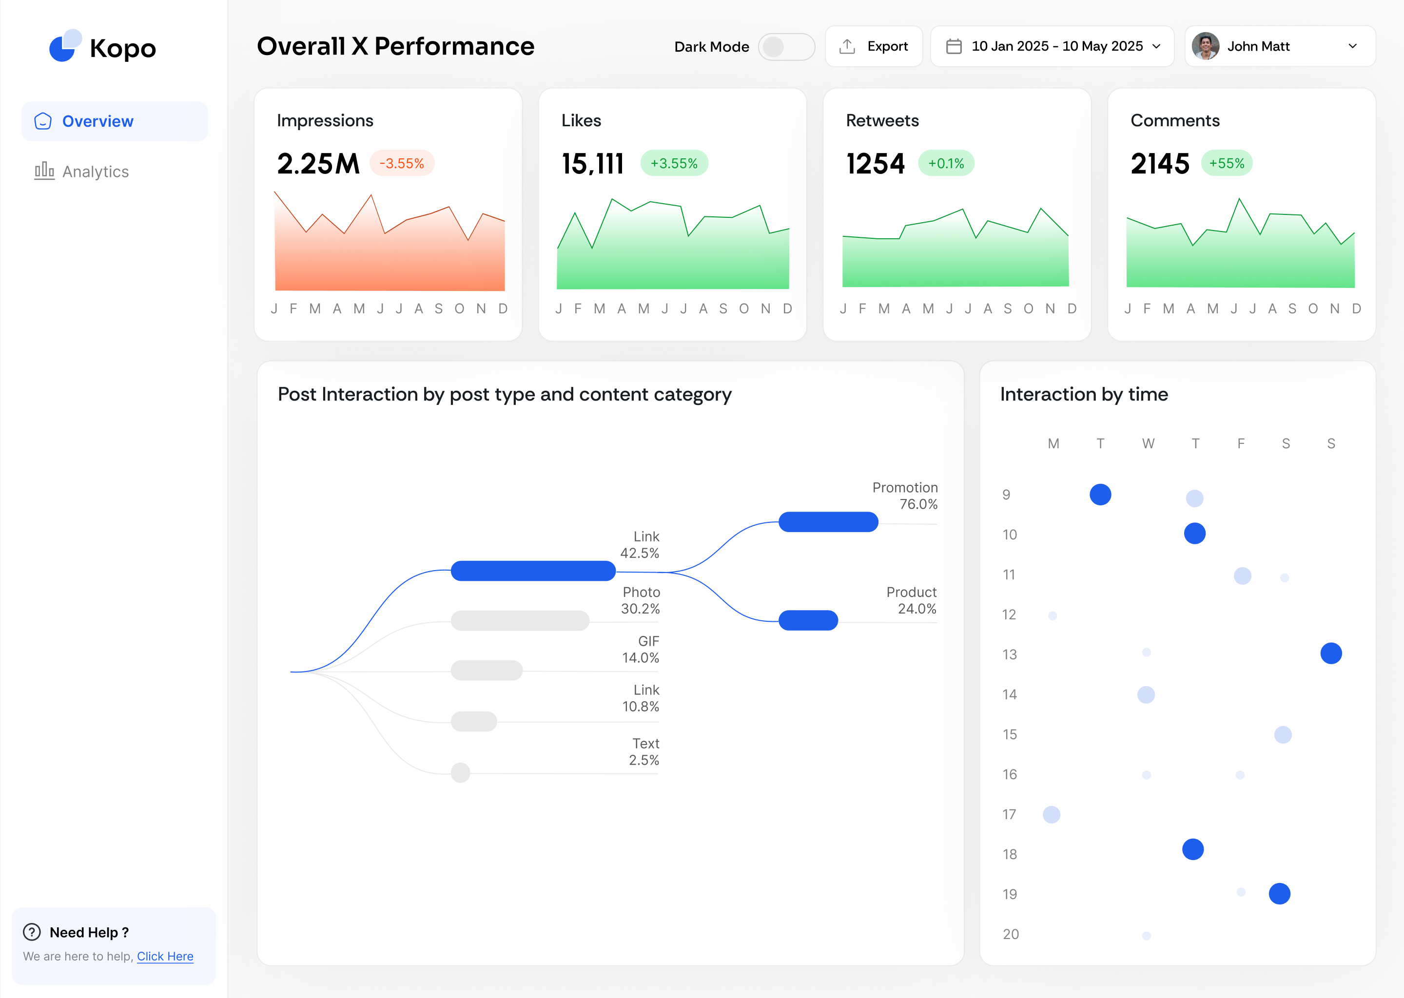Viewport: 1404px width, 998px height.
Task: Click the Promotion 76.0% blue bar
Action: click(828, 522)
